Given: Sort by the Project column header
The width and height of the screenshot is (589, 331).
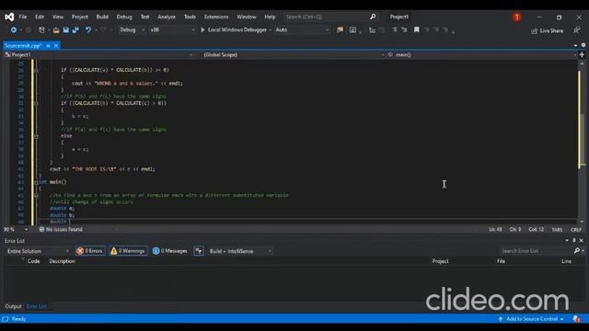Looking at the screenshot, I should coord(440,261).
